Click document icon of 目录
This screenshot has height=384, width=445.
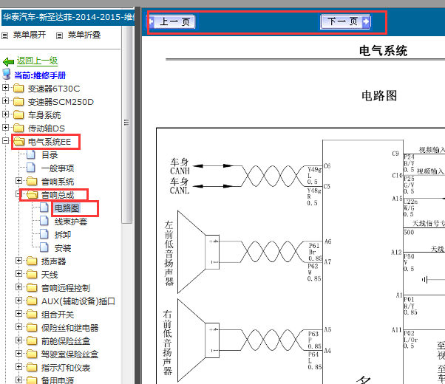(31, 154)
